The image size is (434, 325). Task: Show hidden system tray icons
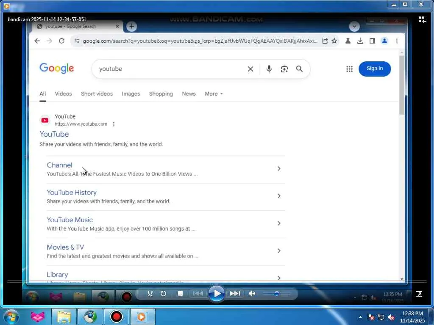(360, 317)
